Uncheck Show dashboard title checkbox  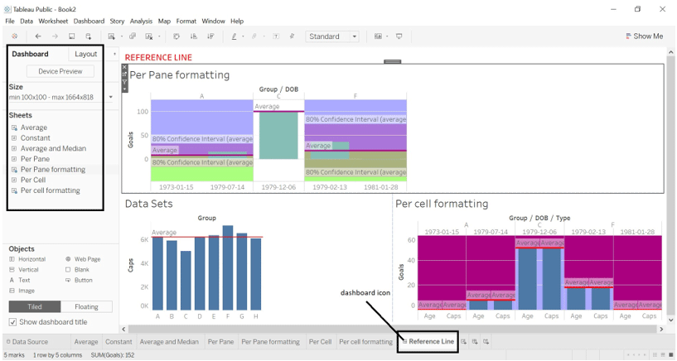click(x=12, y=322)
